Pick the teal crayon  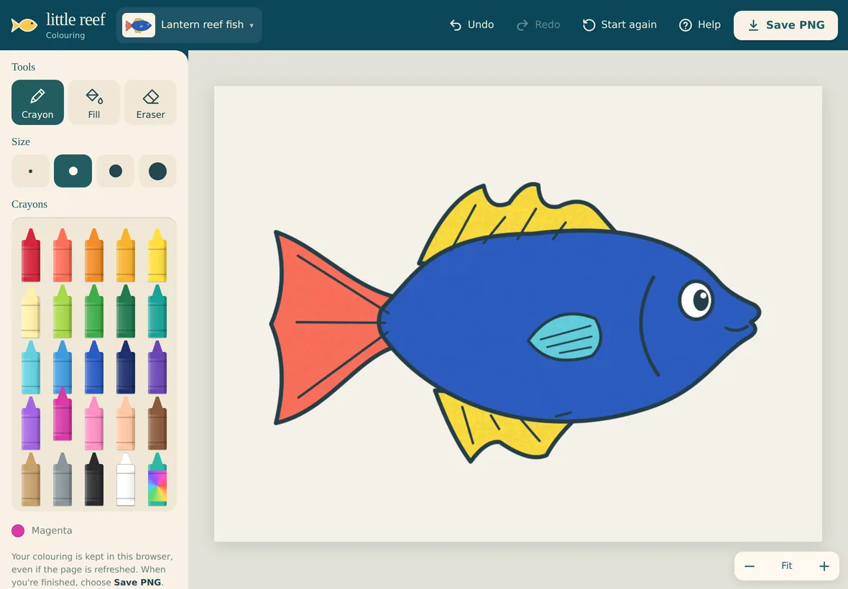click(x=157, y=311)
